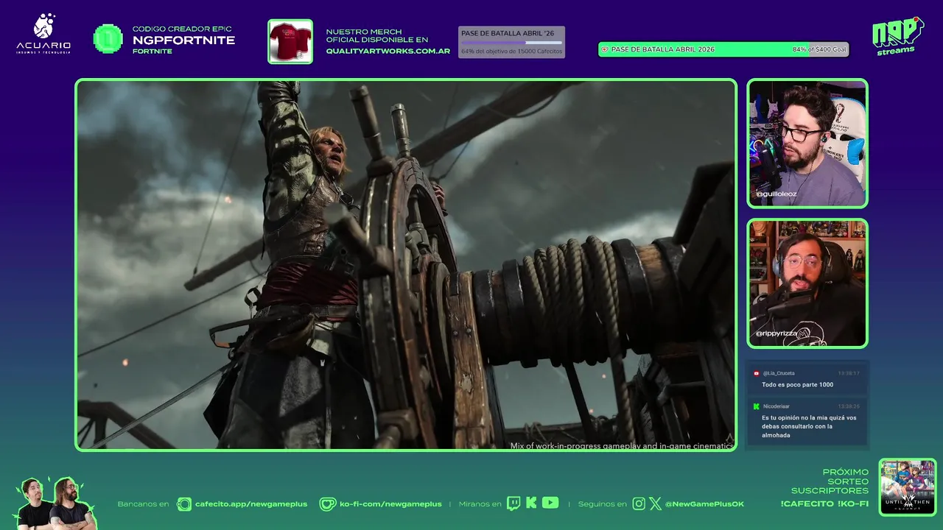The width and height of the screenshot is (943, 530).
Task: Open the cafecito.app/newgameplus link
Action: 251,504
